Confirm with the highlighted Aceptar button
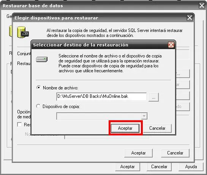The image size is (207, 175). [x=125, y=128]
